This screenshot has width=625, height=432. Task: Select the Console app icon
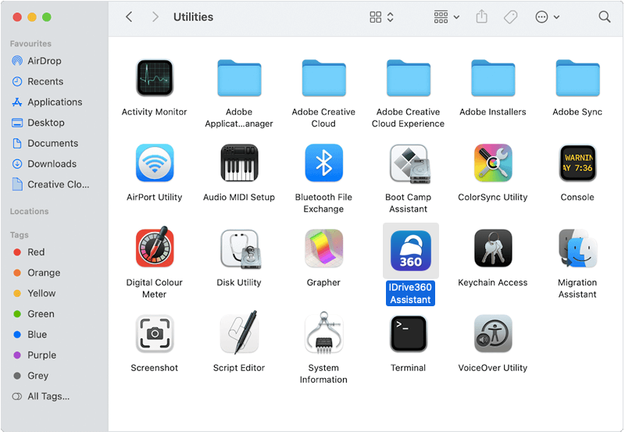point(577,163)
